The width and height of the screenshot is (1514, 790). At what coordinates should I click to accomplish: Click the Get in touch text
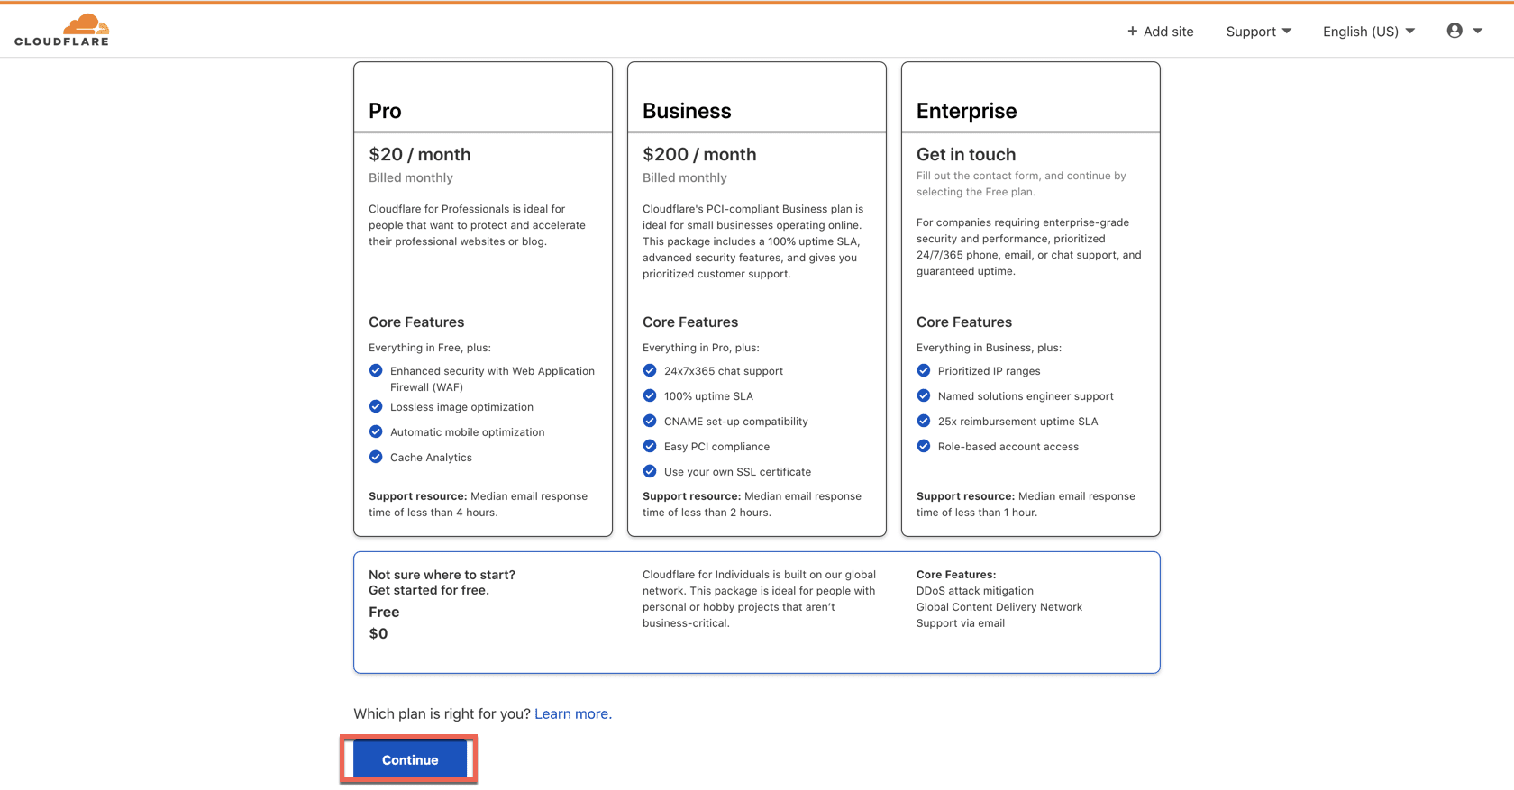pos(966,154)
